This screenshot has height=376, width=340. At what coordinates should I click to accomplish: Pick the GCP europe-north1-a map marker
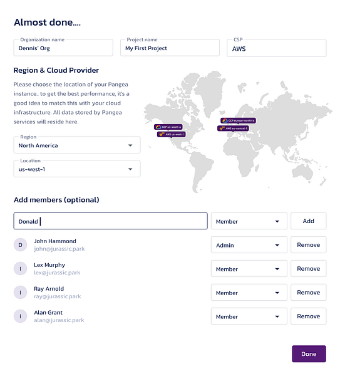coord(238,120)
